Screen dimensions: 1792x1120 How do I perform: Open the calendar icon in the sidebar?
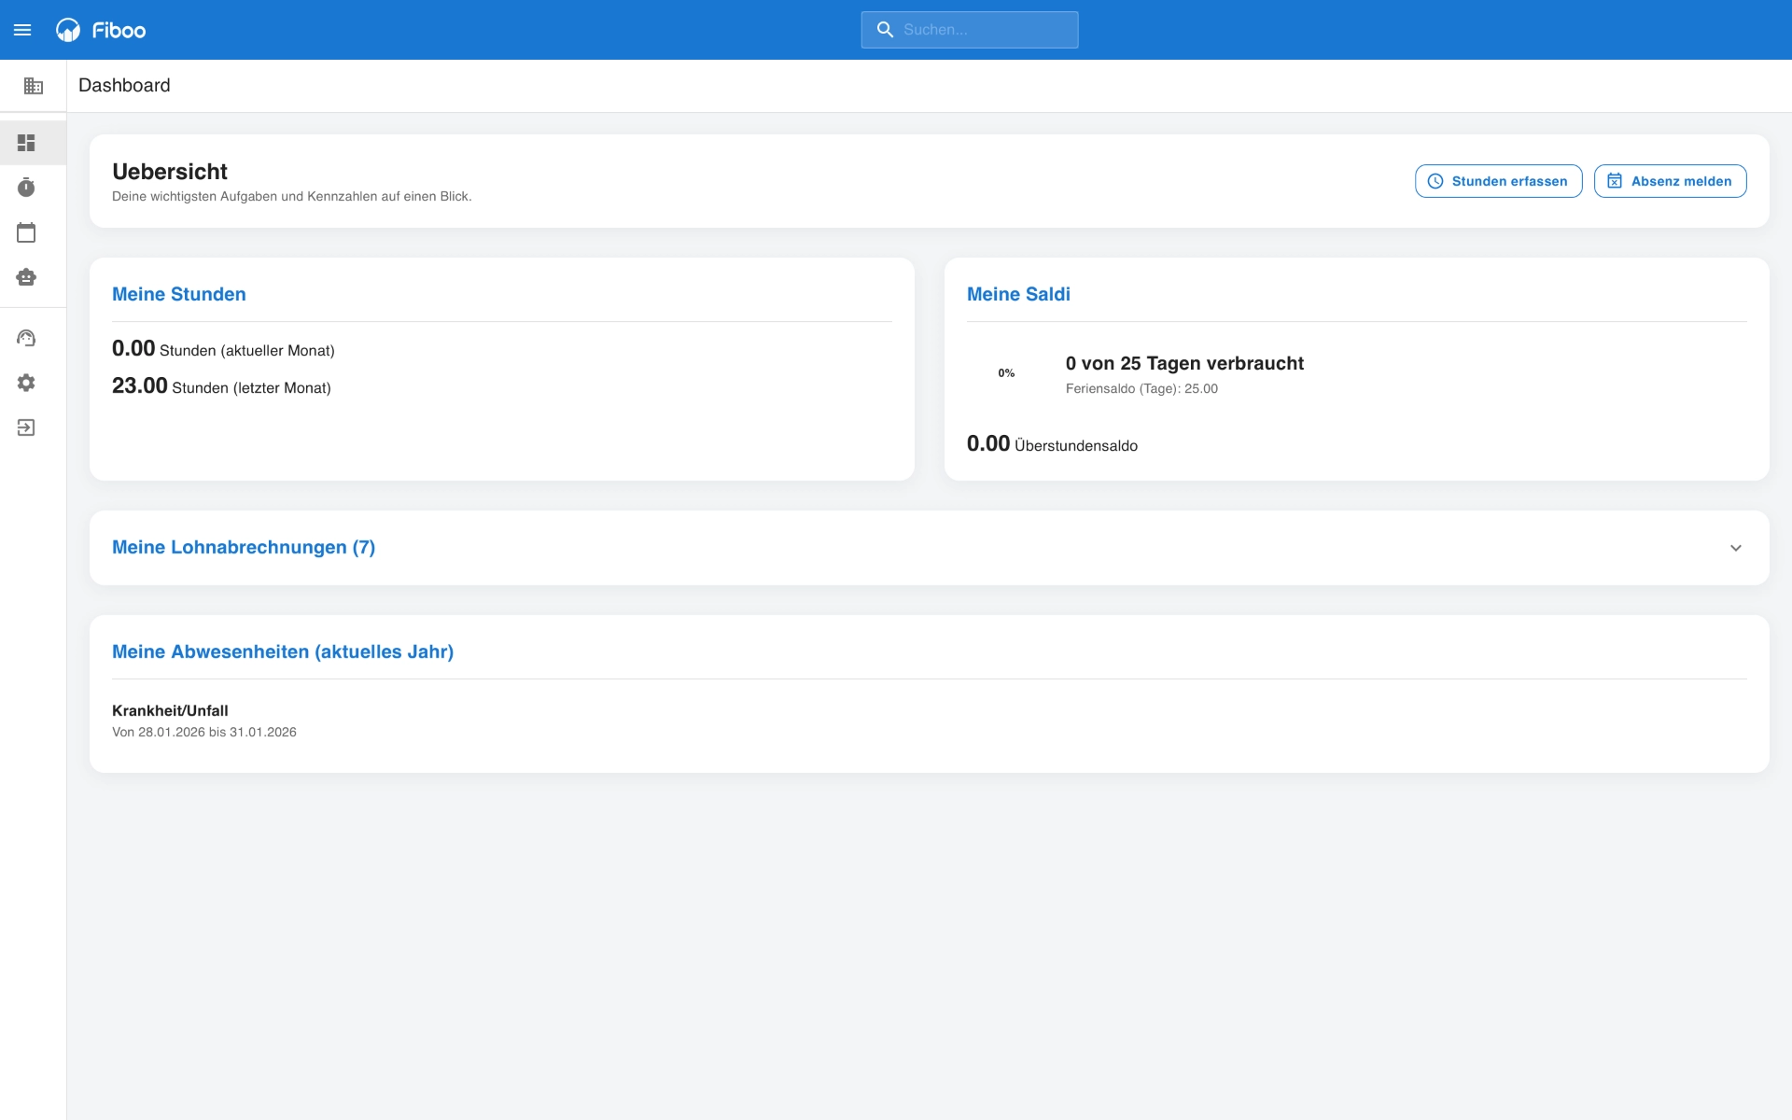click(26, 232)
